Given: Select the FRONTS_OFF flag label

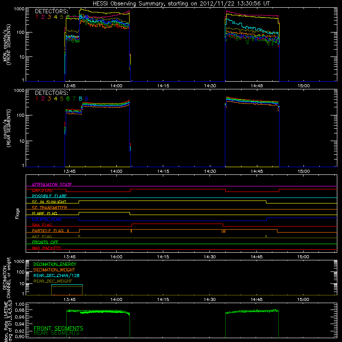Looking at the screenshot, I should (x=45, y=242).
